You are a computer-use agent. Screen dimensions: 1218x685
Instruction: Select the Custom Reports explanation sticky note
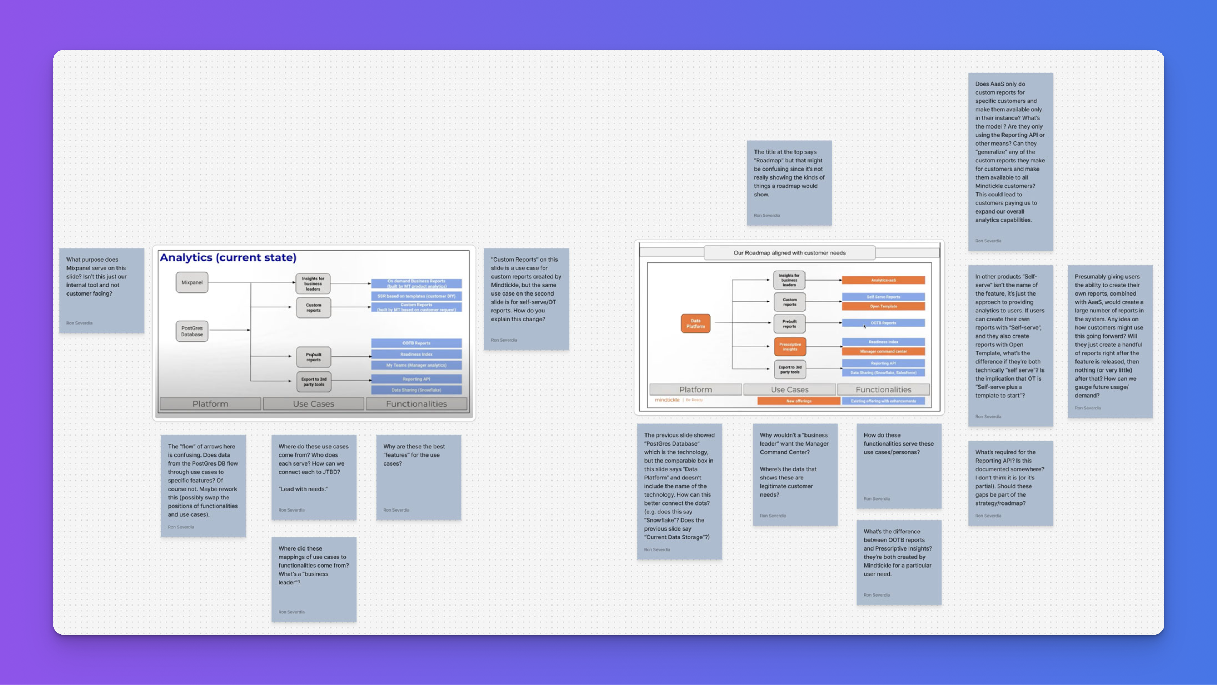(x=526, y=299)
